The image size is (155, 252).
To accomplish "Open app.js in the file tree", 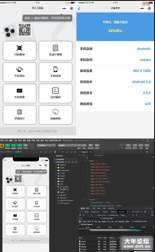I will click(61, 192).
